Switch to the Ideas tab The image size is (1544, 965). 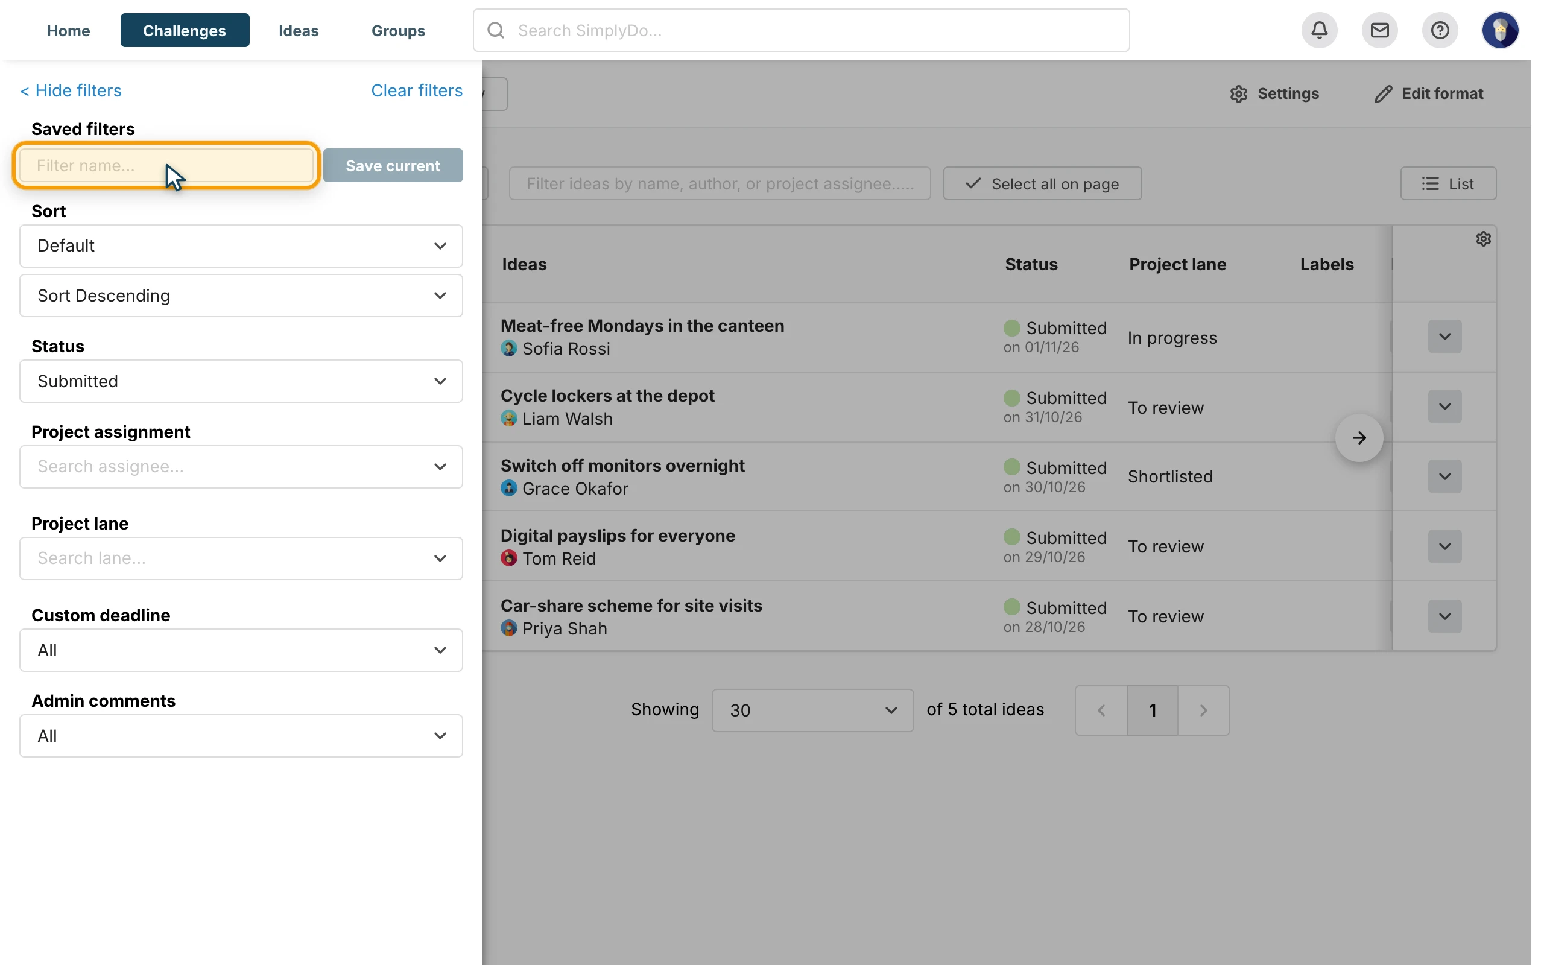coord(298,30)
